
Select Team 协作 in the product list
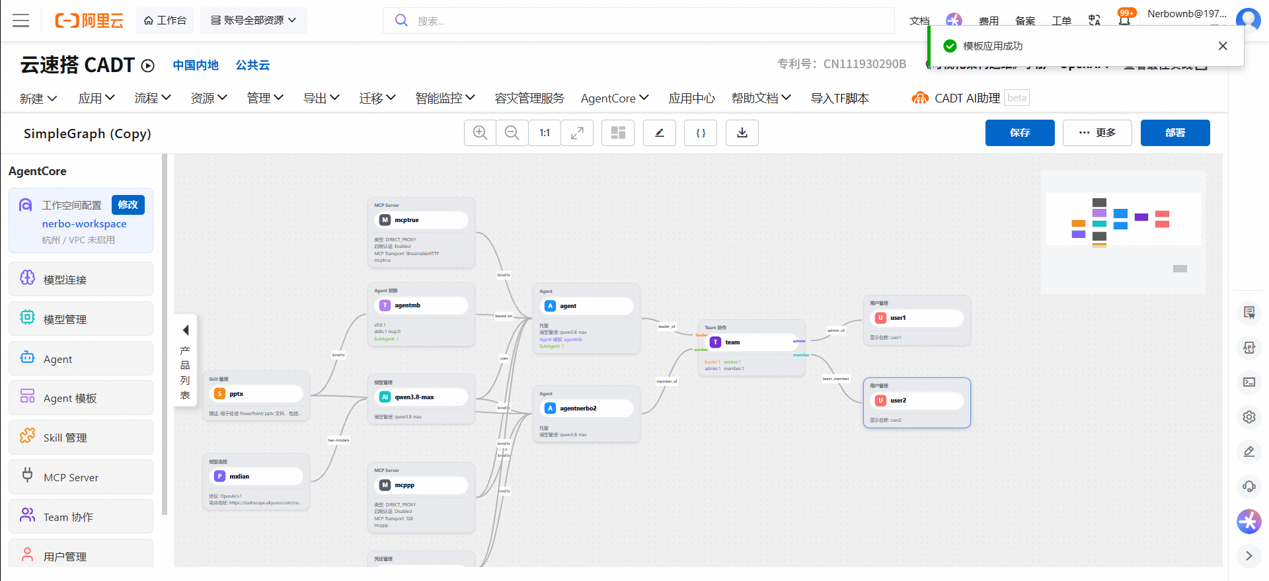[81, 517]
